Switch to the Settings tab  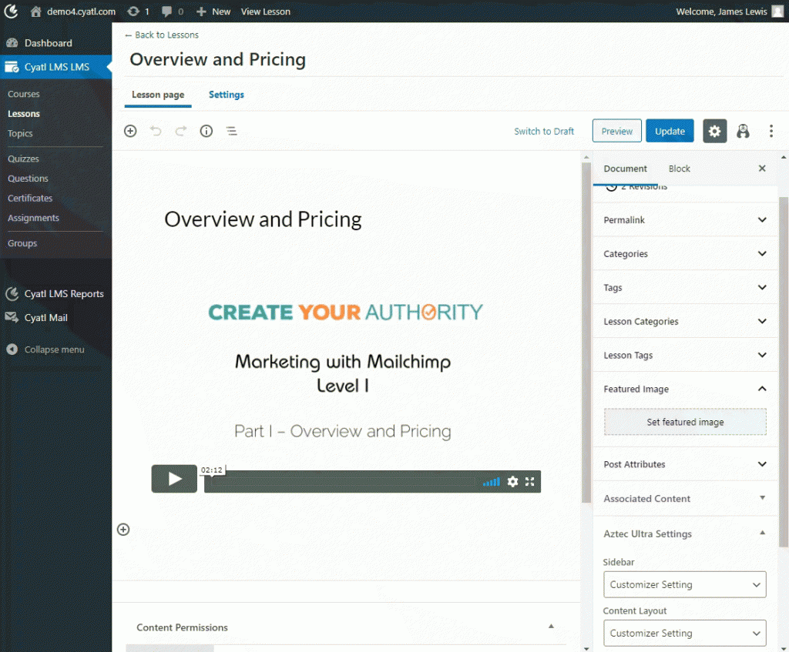click(x=227, y=95)
